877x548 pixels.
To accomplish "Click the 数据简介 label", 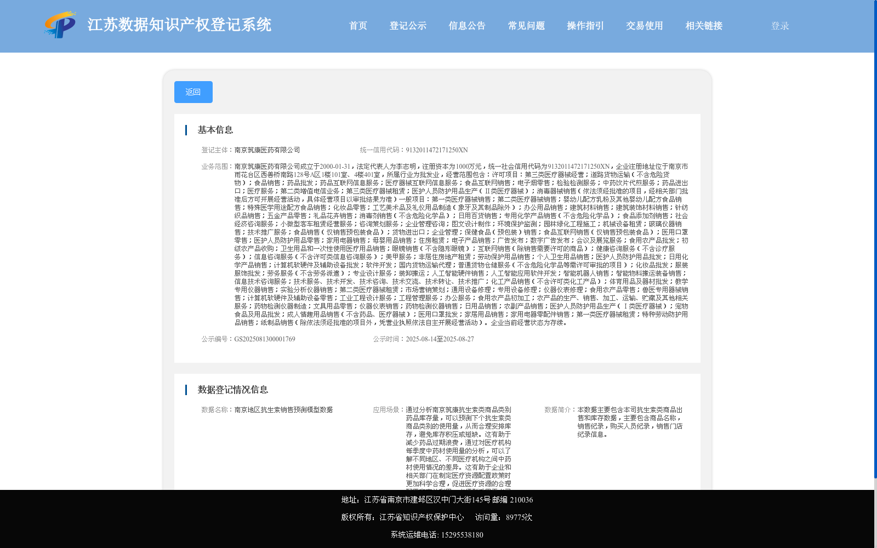I will pyautogui.click(x=559, y=410).
